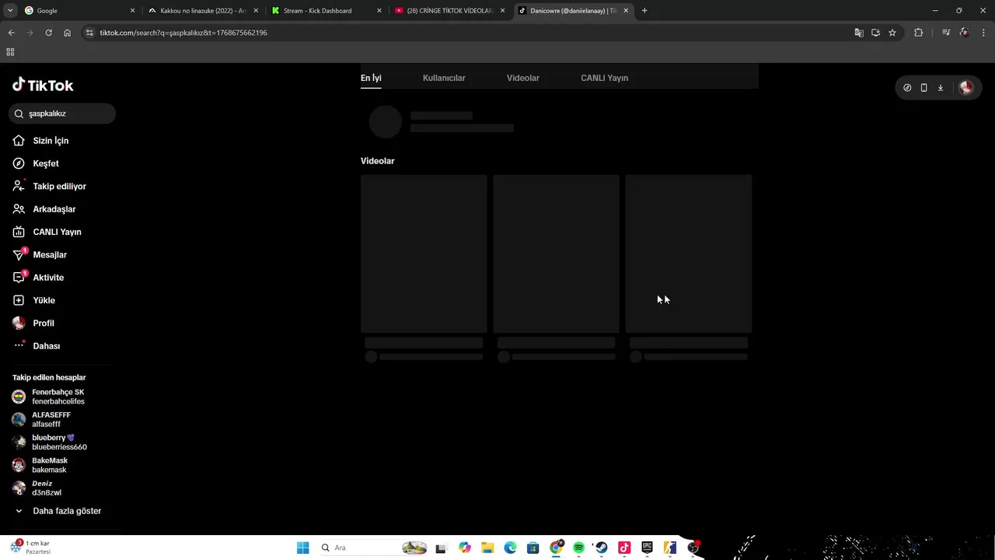Image resolution: width=995 pixels, height=560 pixels.
Task: Open Spotify from the taskbar
Action: click(x=578, y=548)
